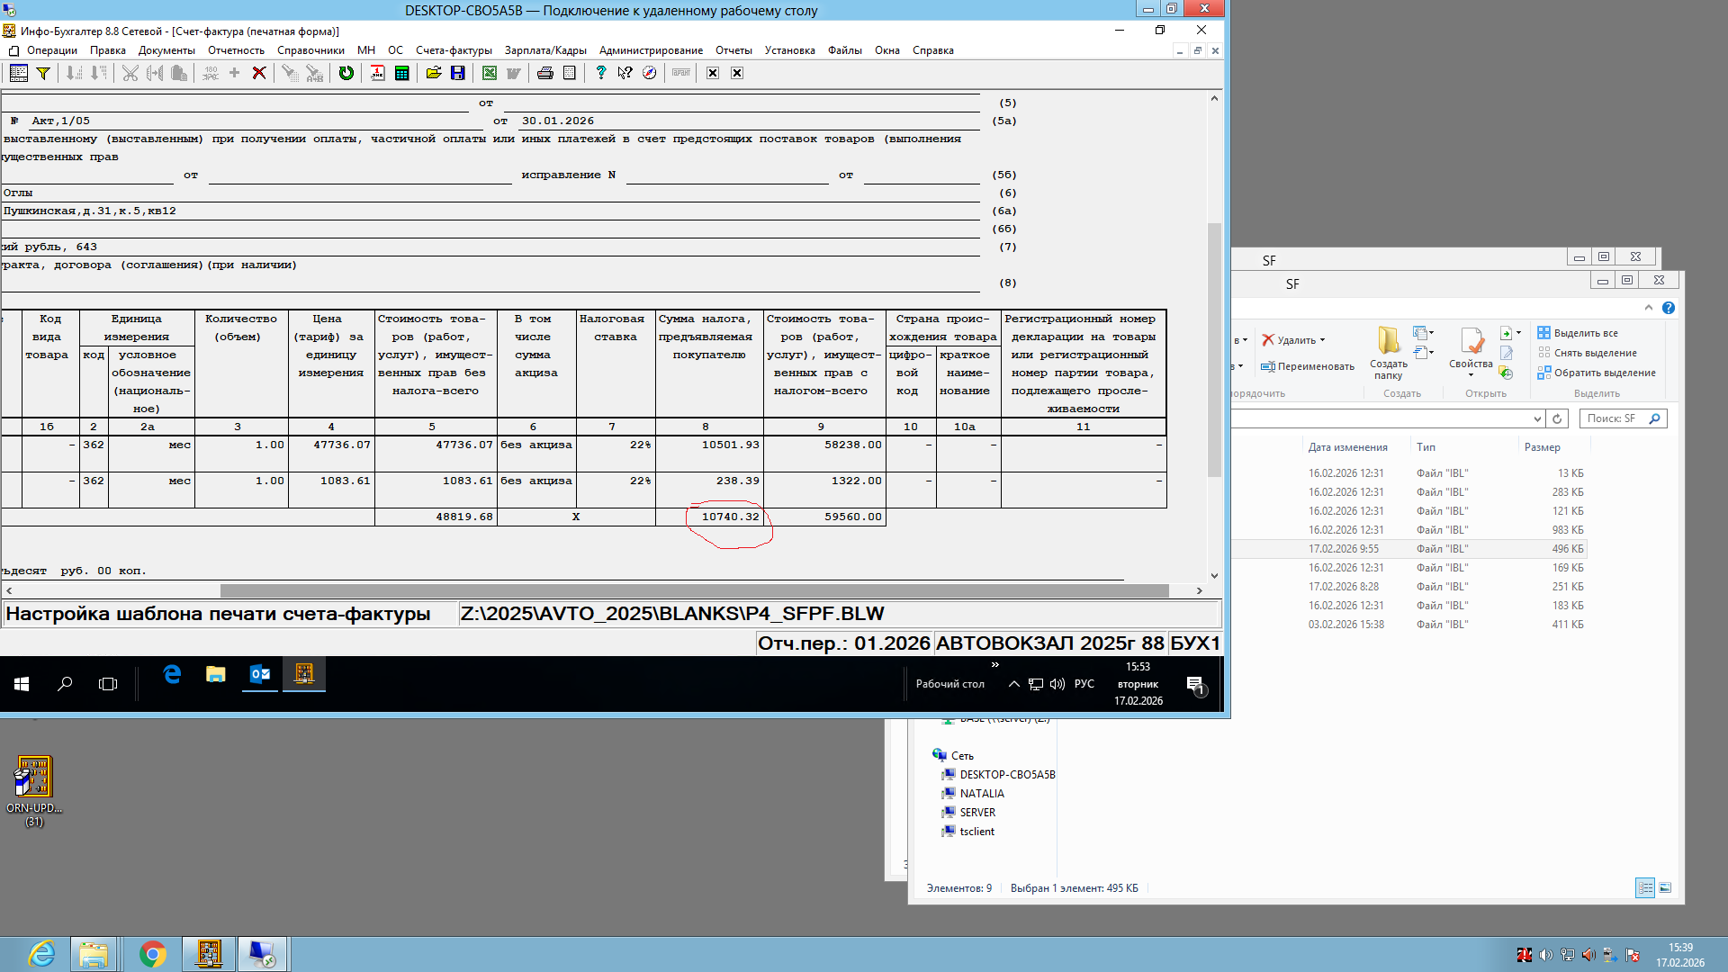Viewport: 1728px width, 972px height.
Task: Open the Зарплата/Кадры menu
Action: click(x=545, y=50)
